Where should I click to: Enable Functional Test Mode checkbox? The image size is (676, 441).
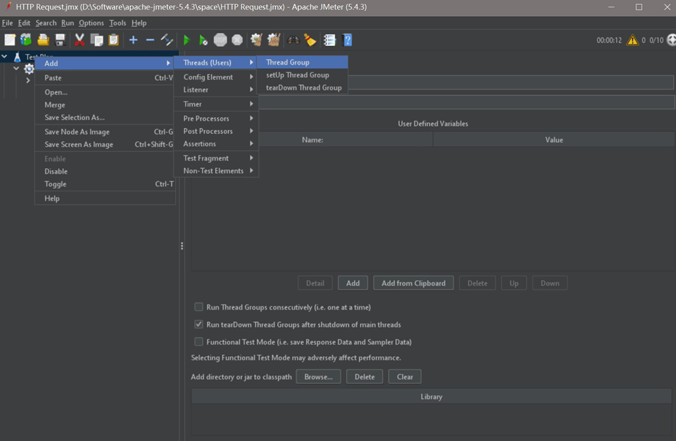point(199,341)
